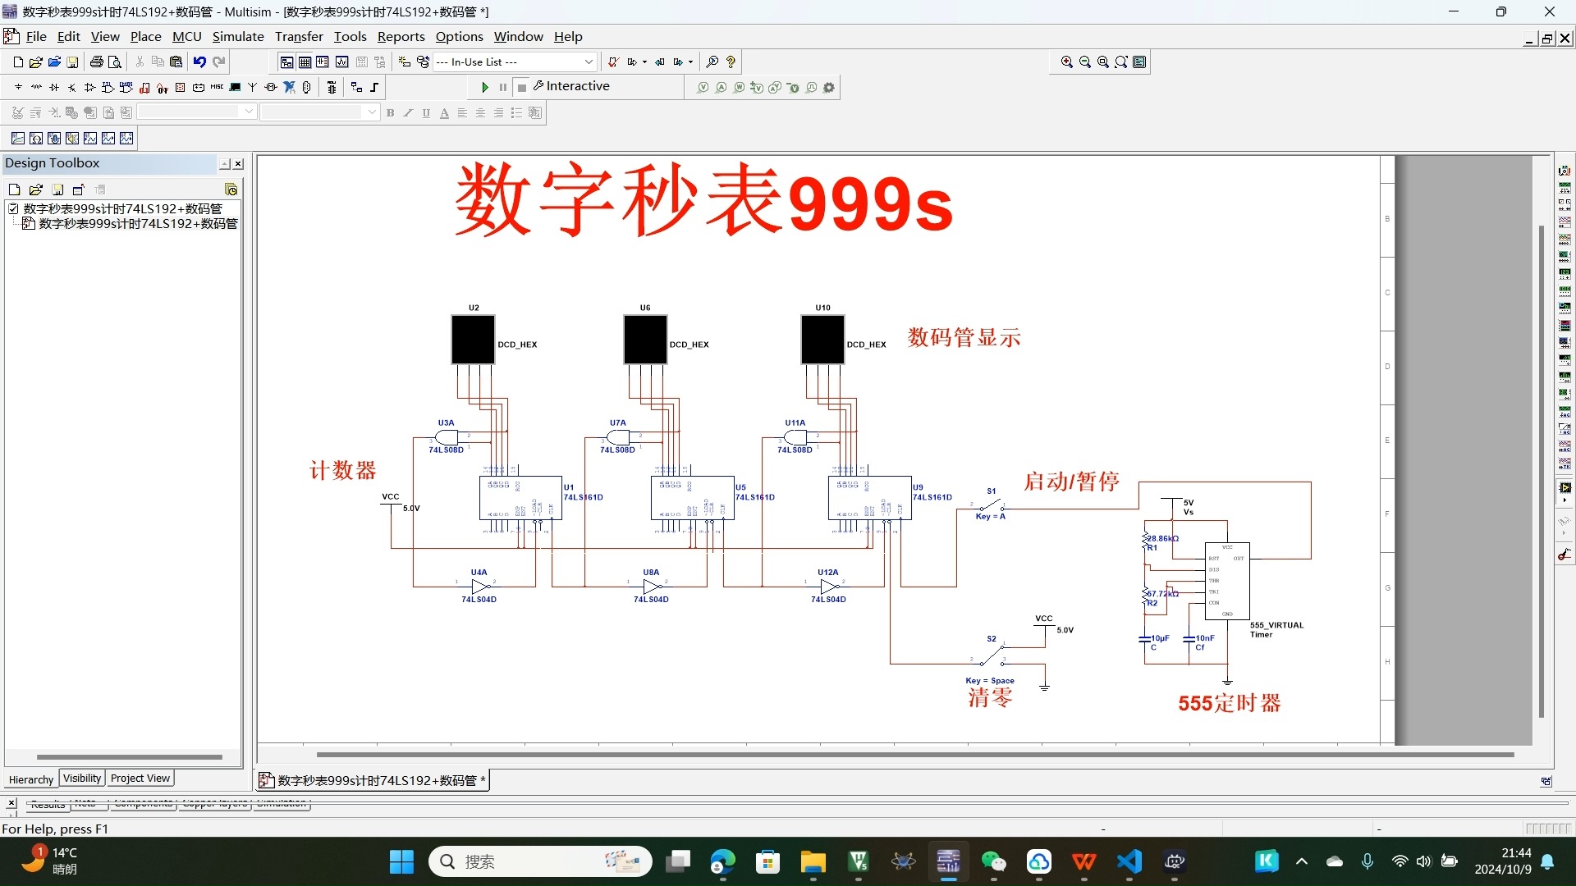
Task: Stop the simulation with the square button
Action: click(x=522, y=88)
